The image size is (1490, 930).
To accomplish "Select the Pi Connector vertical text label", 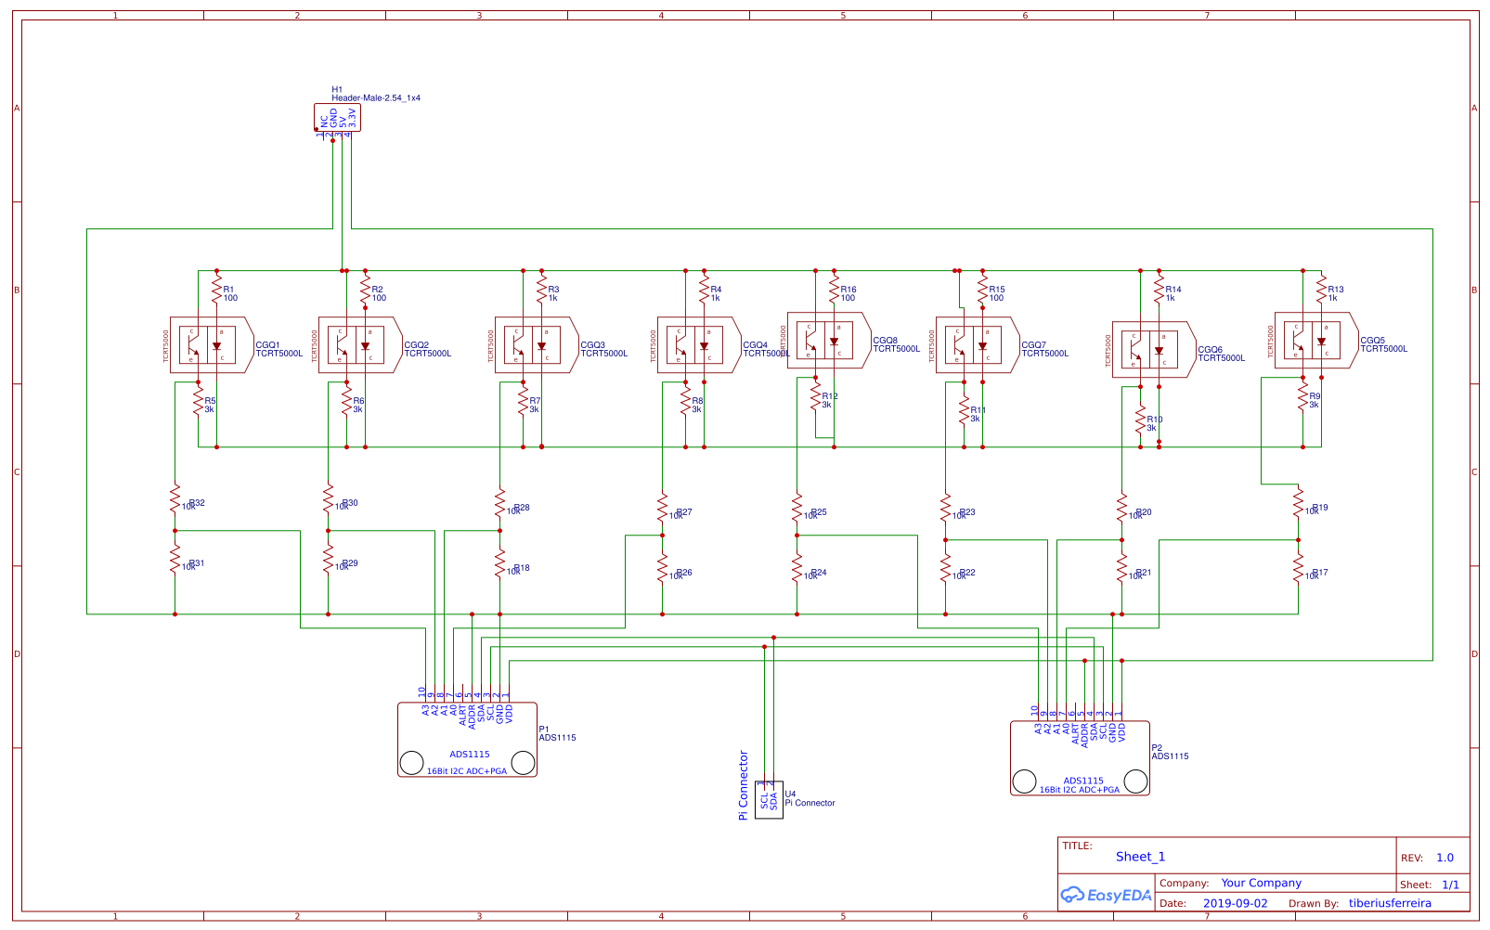I will tap(742, 784).
